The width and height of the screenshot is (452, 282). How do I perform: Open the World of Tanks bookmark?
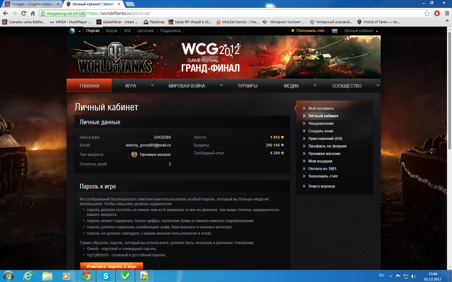[x=378, y=22]
